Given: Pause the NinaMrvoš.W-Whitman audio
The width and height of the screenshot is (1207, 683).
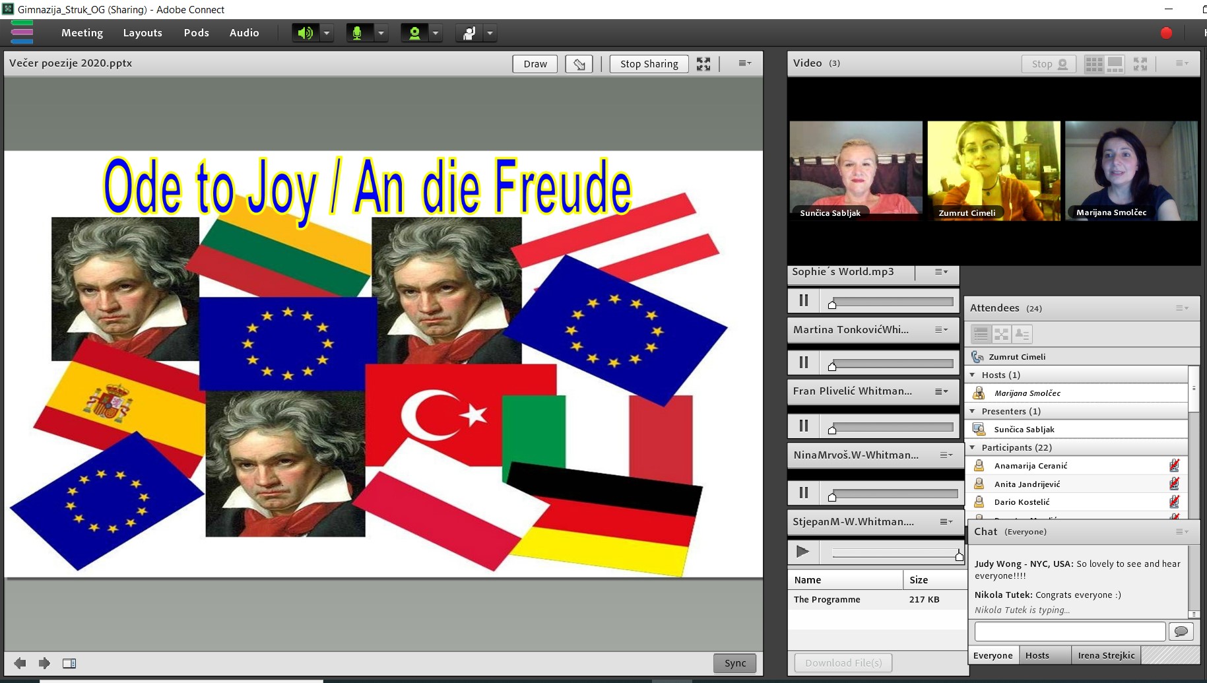Looking at the screenshot, I should (803, 492).
